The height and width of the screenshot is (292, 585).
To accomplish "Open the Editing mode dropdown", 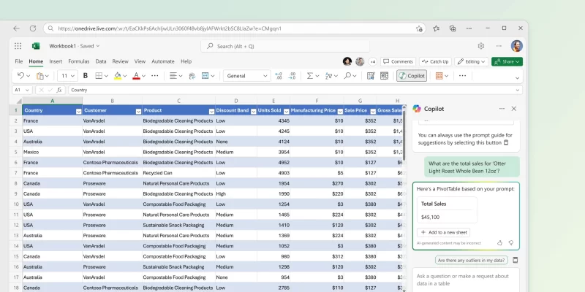I will [471, 61].
